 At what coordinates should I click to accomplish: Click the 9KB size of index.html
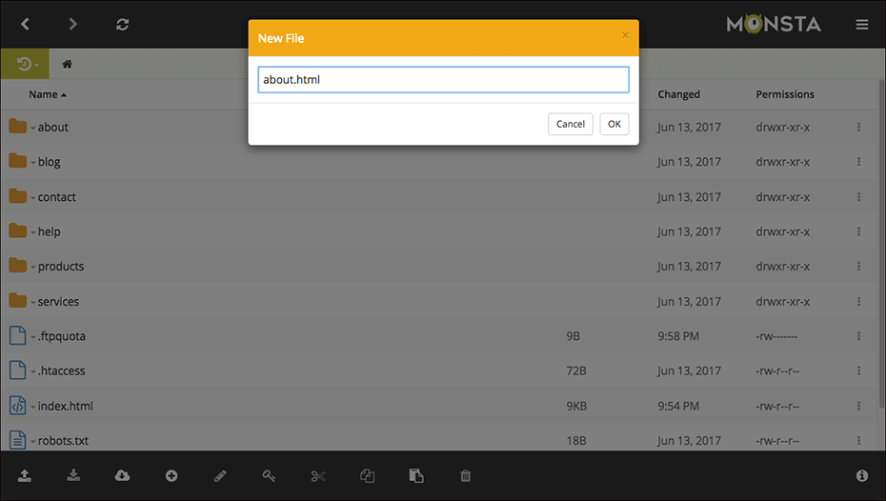coord(576,406)
